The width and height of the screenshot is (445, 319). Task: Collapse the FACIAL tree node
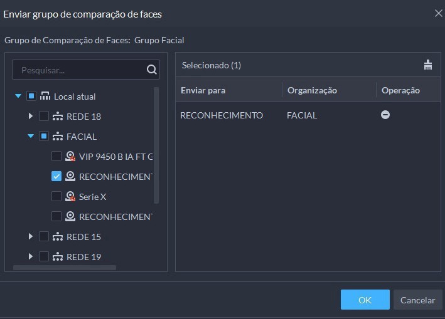pos(31,136)
